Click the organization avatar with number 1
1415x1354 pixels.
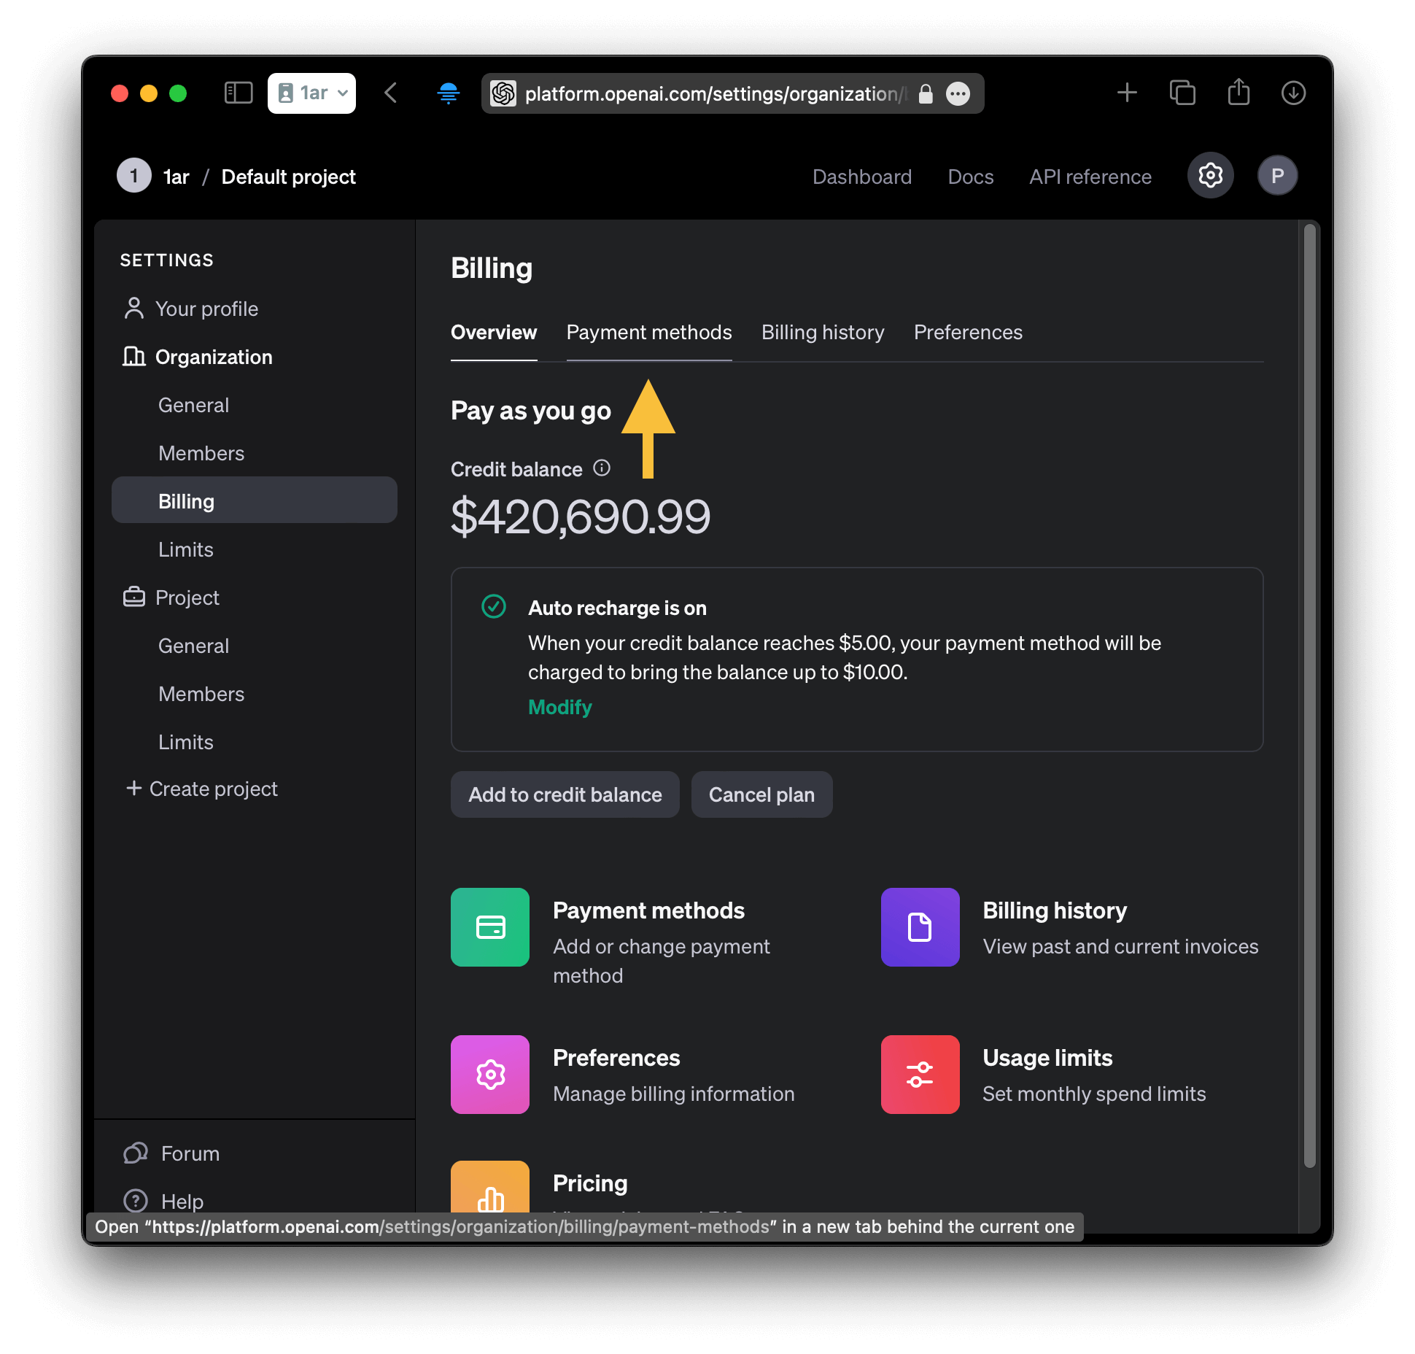(x=134, y=176)
